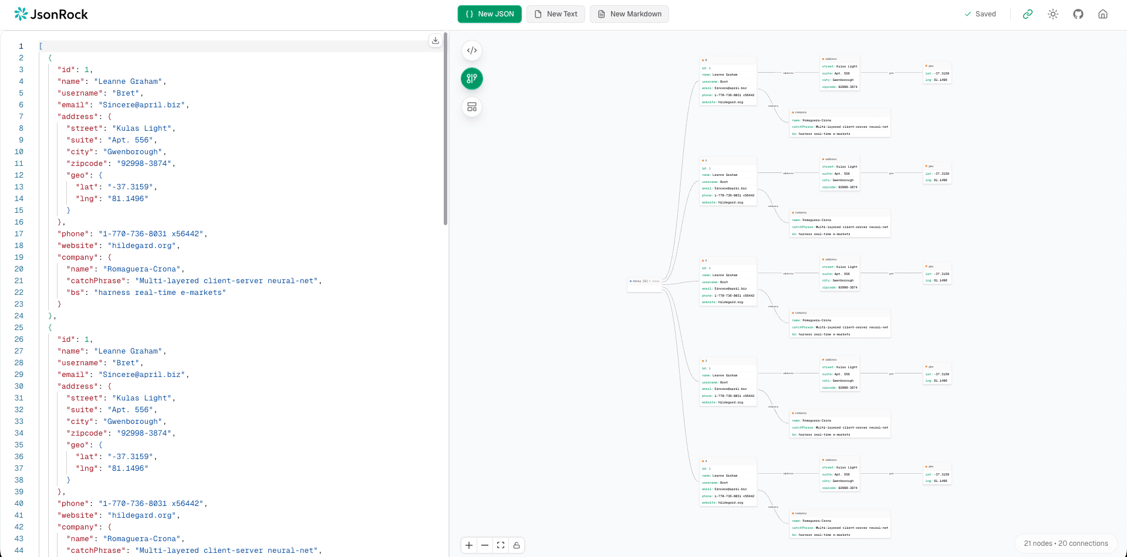Click line 1 opening bracket in editor
Image resolution: width=1127 pixels, height=557 pixels.
41,46
